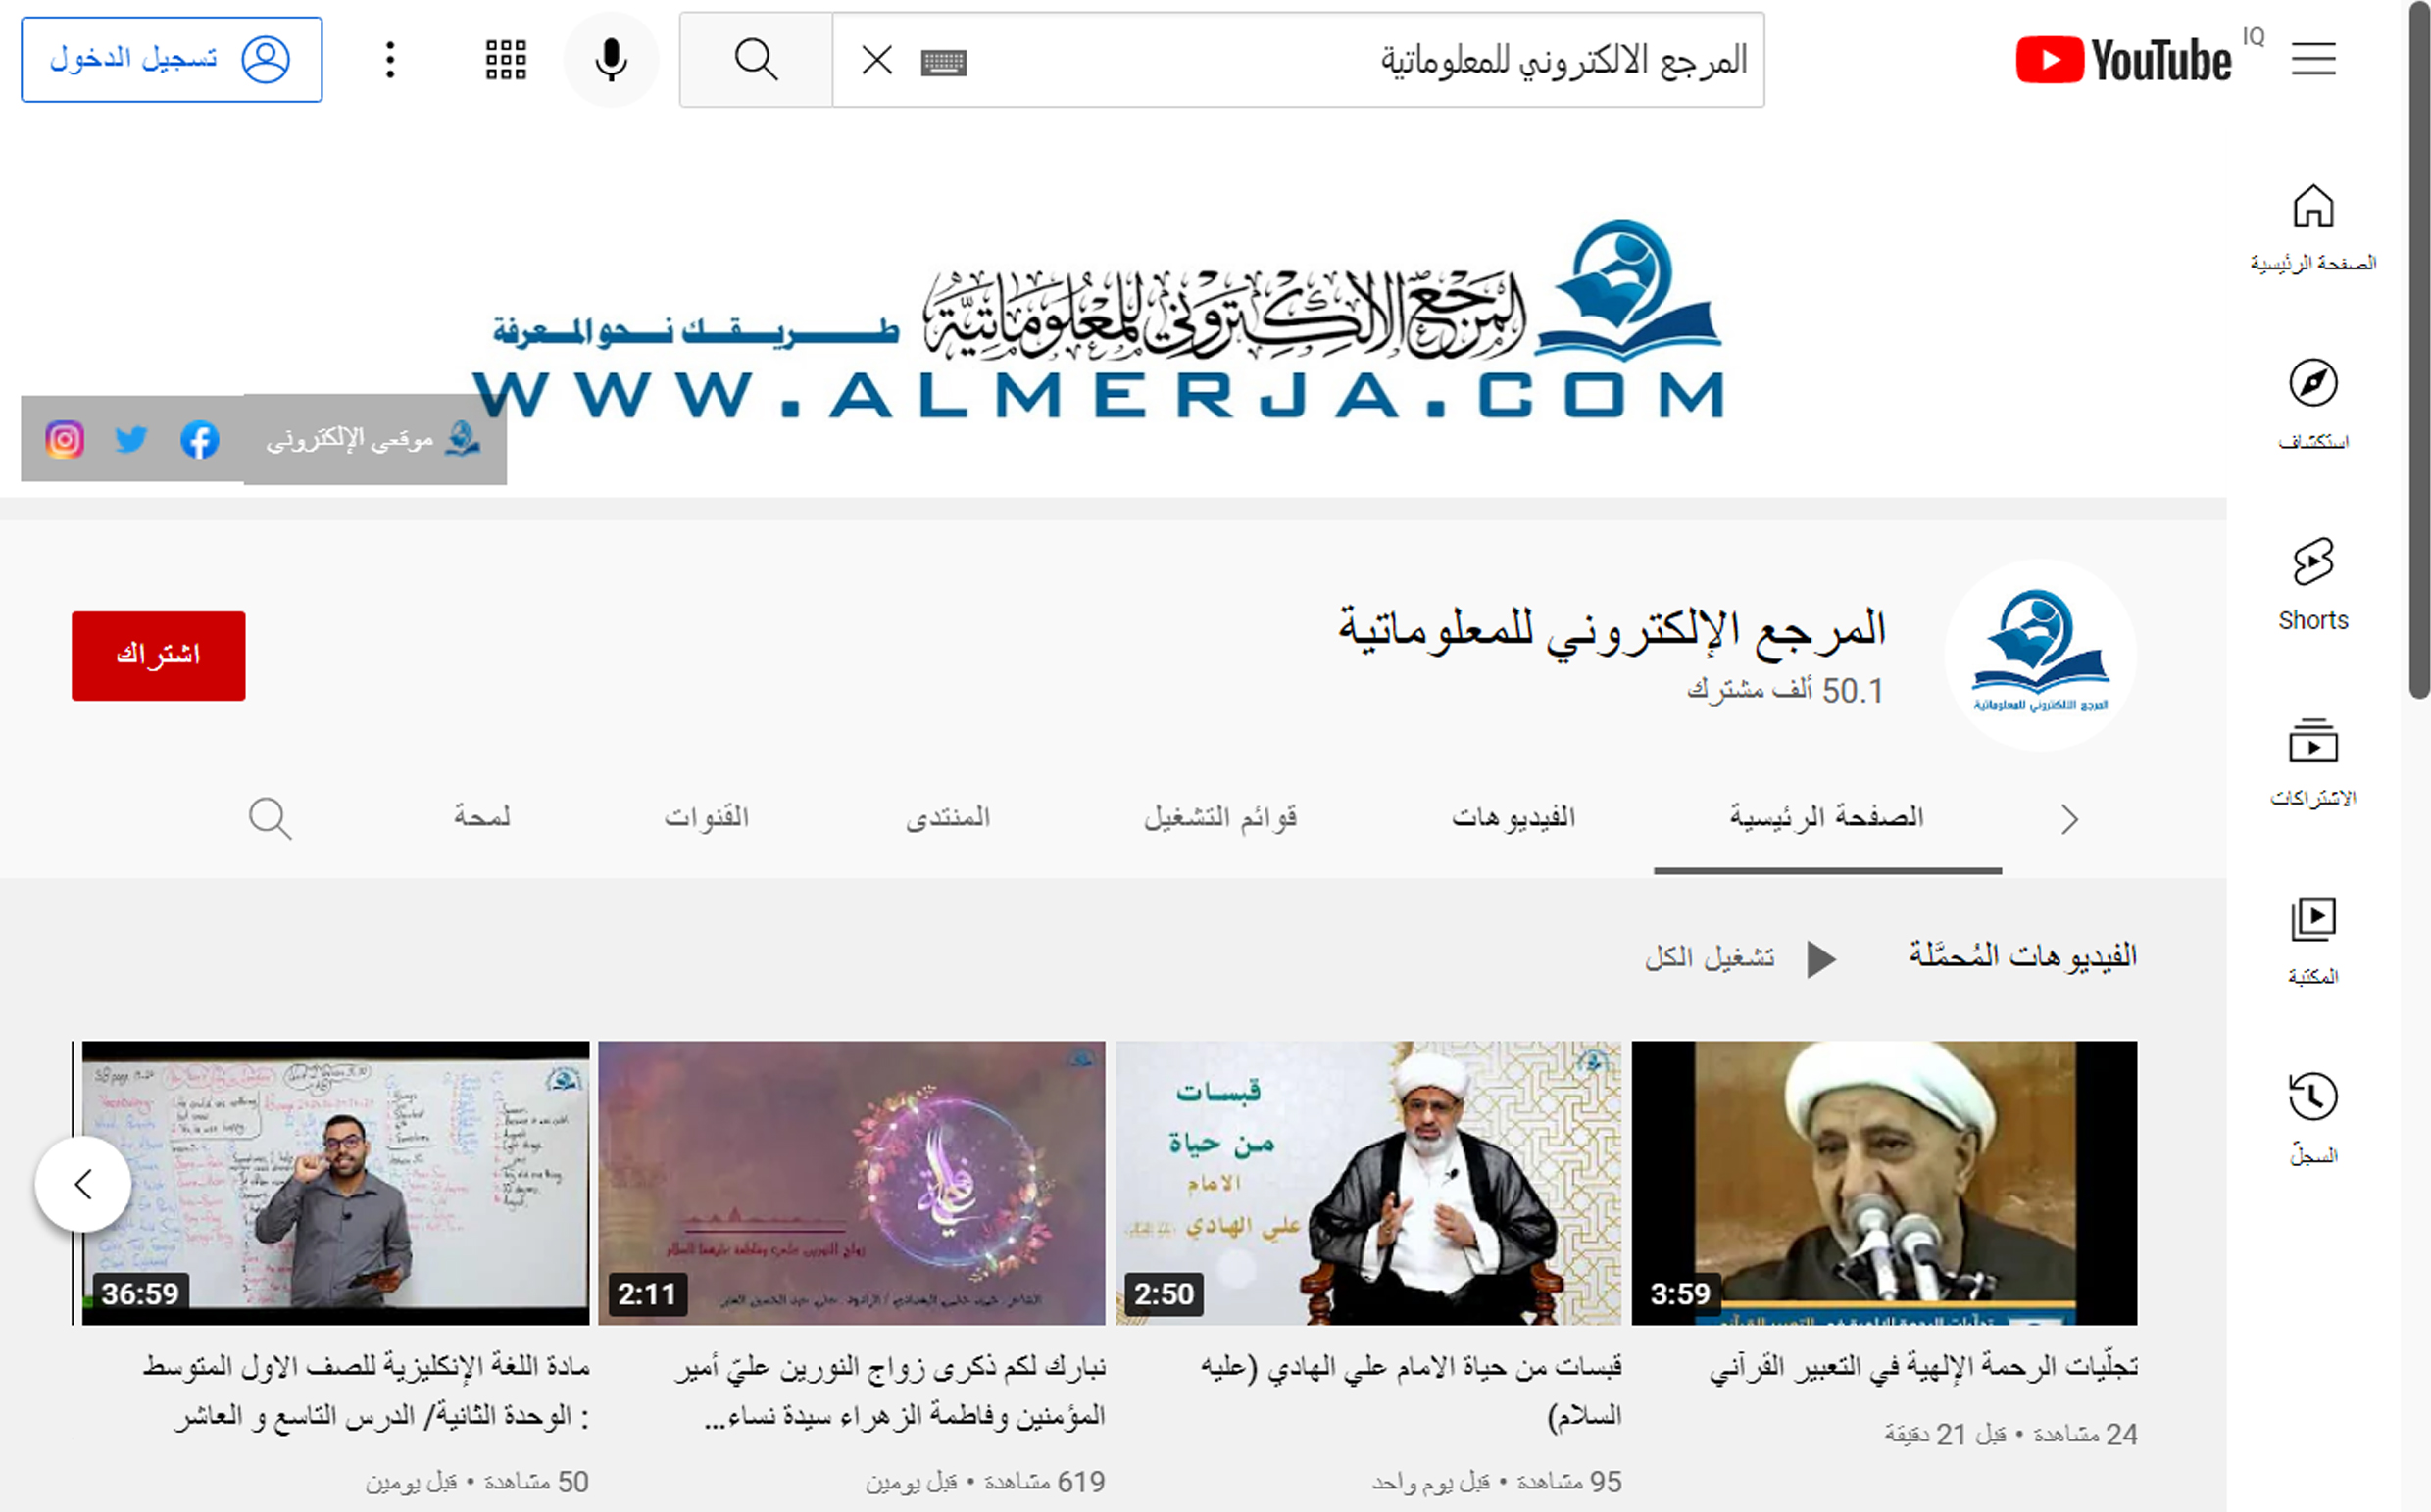Image resolution: width=2431 pixels, height=1512 pixels.
Task: Open the hamburger guide menu
Action: (2313, 59)
